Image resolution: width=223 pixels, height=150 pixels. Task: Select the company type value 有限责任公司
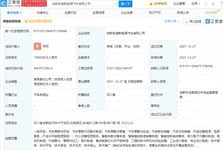[53, 82]
